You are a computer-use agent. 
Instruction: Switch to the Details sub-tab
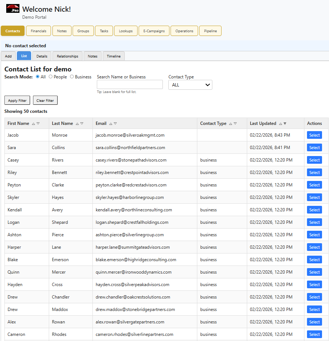coord(42,56)
